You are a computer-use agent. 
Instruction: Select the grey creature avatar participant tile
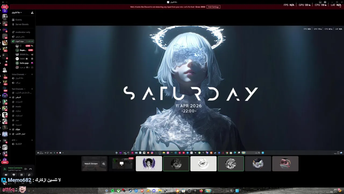click(x=258, y=164)
